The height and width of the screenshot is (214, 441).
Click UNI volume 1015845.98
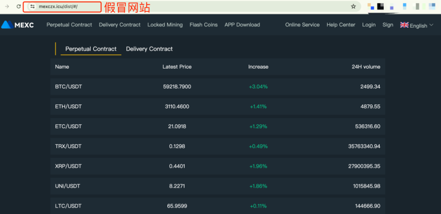coord(367,186)
